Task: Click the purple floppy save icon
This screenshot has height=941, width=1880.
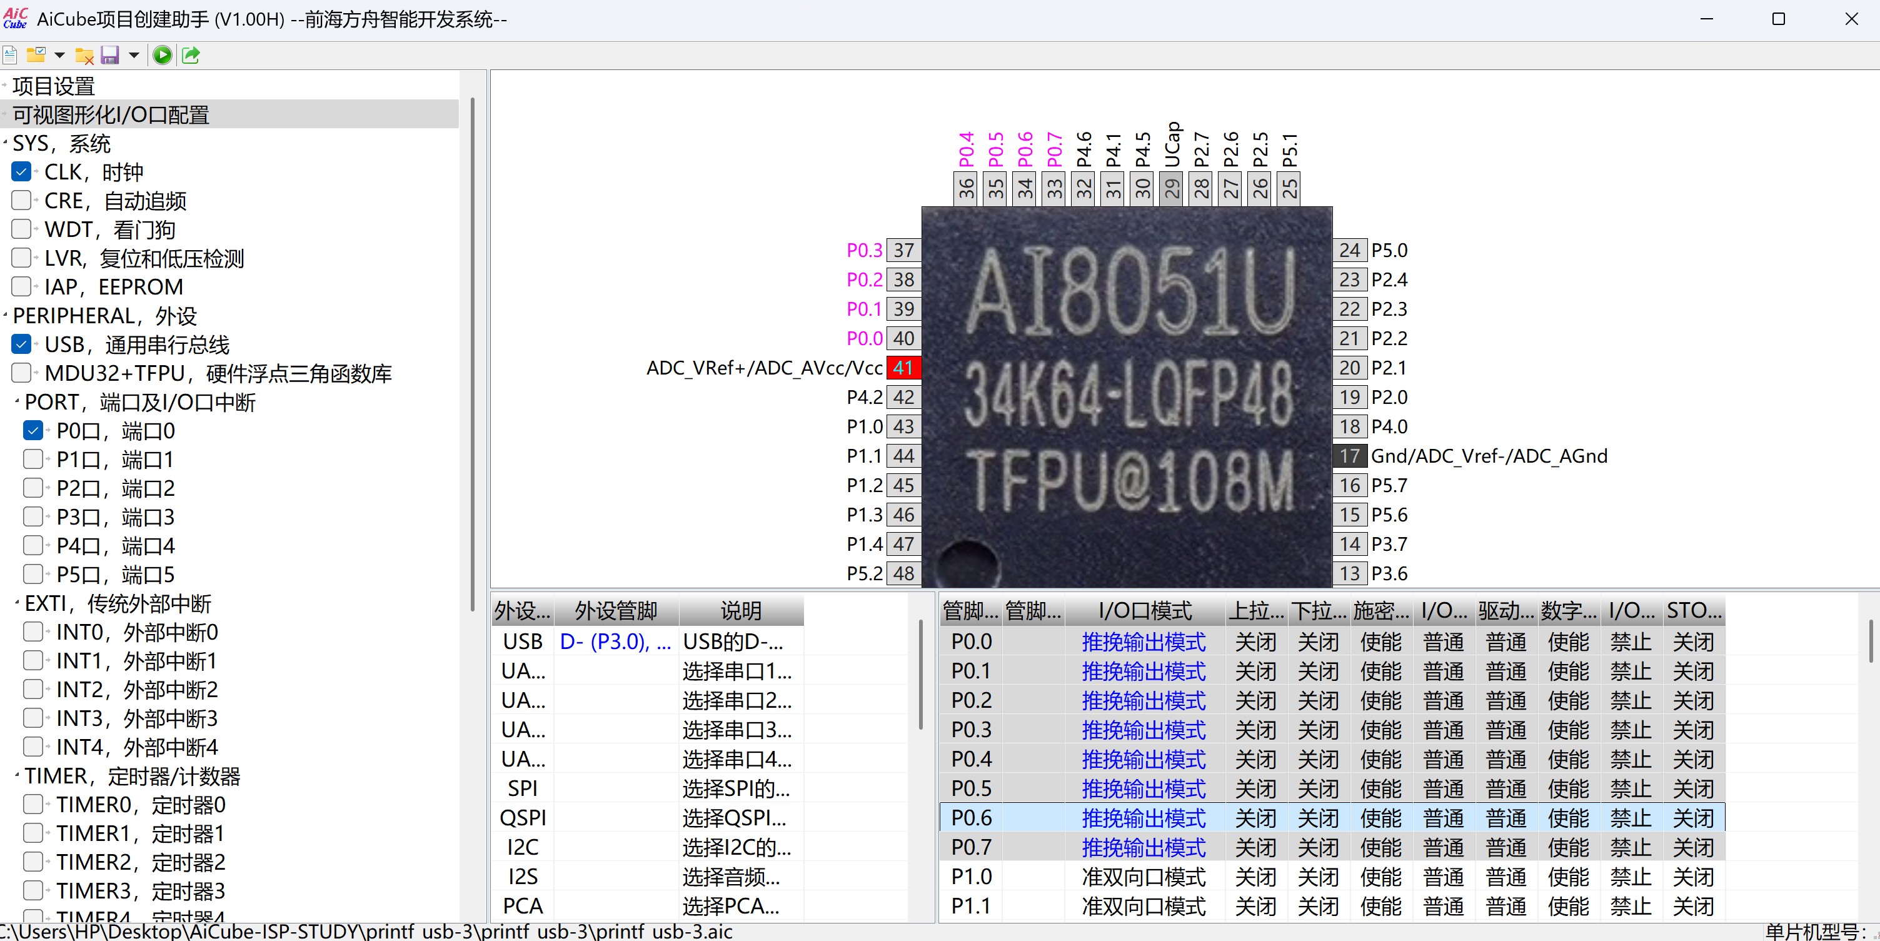Action: pos(110,56)
